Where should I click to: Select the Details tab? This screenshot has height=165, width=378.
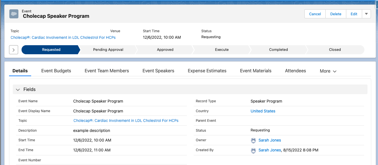pos(20,71)
